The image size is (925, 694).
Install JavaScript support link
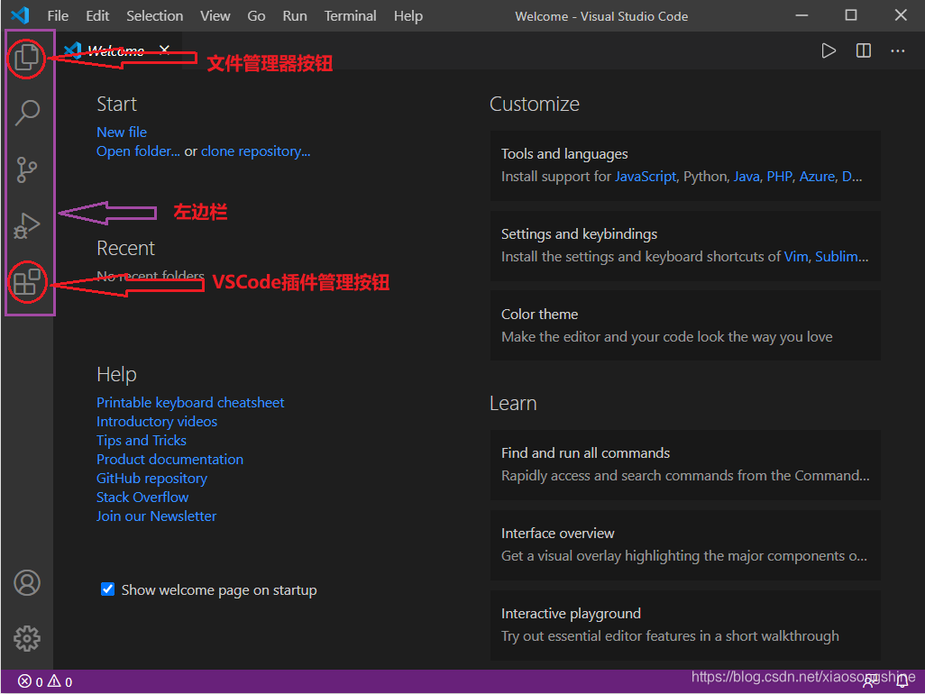click(646, 177)
